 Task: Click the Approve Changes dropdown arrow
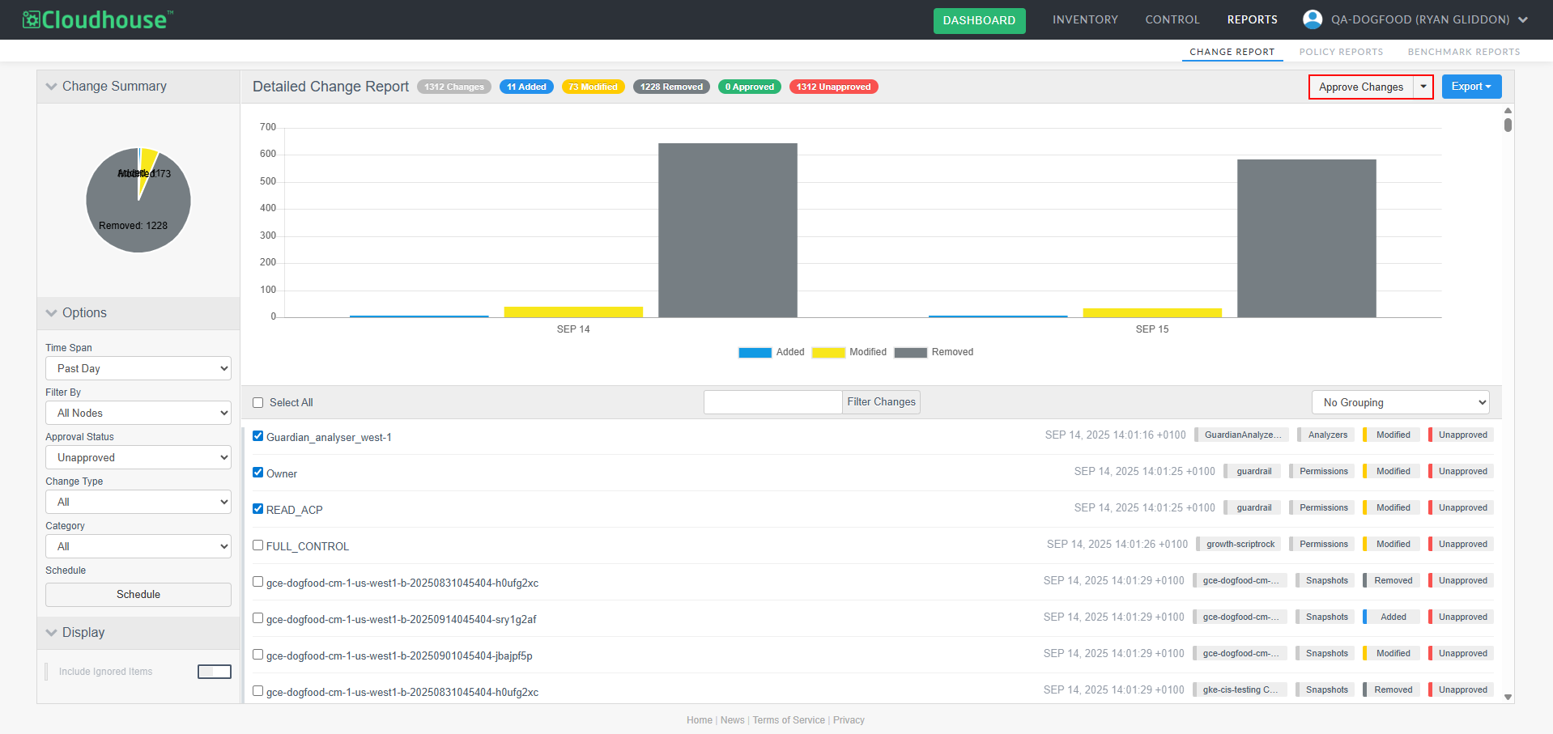(1423, 87)
